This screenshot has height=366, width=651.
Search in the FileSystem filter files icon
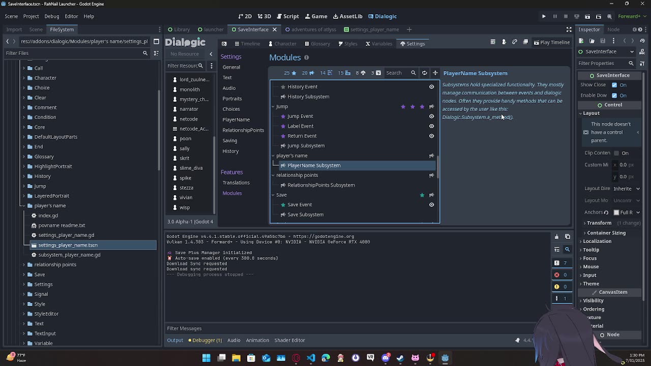pos(145,53)
